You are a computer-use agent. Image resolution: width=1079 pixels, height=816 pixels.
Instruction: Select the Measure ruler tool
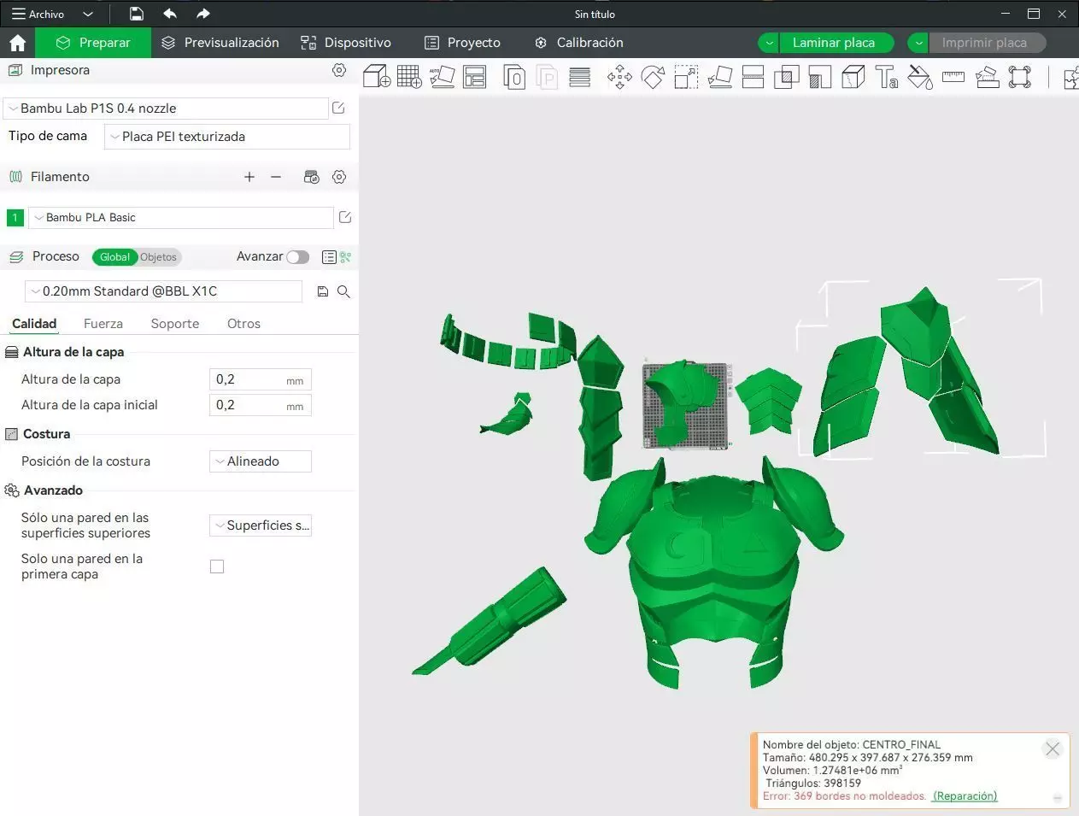pos(953,77)
